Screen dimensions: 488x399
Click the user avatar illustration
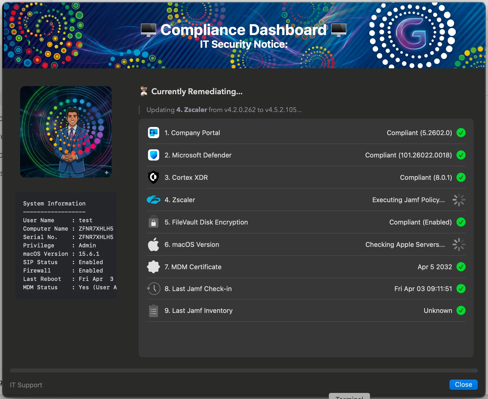[x=66, y=132]
